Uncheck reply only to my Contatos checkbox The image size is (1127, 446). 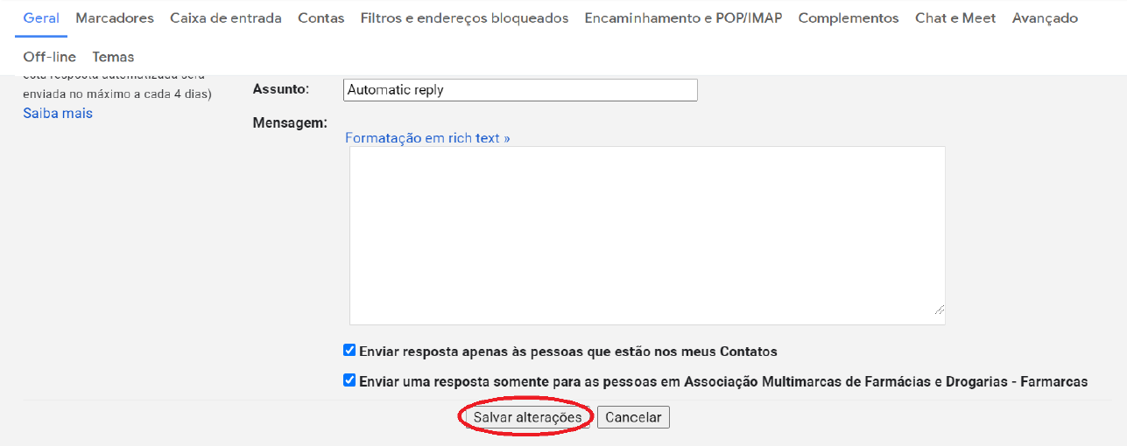349,351
